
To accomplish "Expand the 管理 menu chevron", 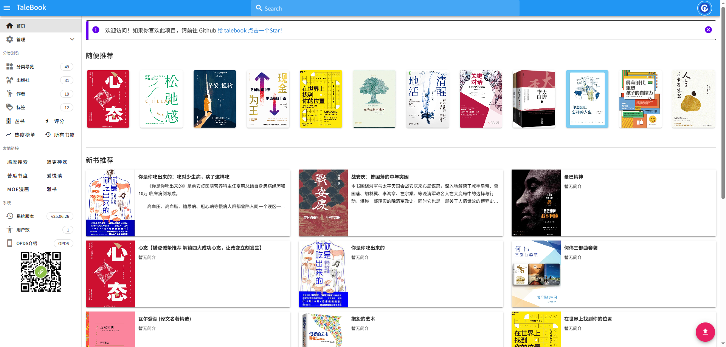I will (x=72, y=39).
